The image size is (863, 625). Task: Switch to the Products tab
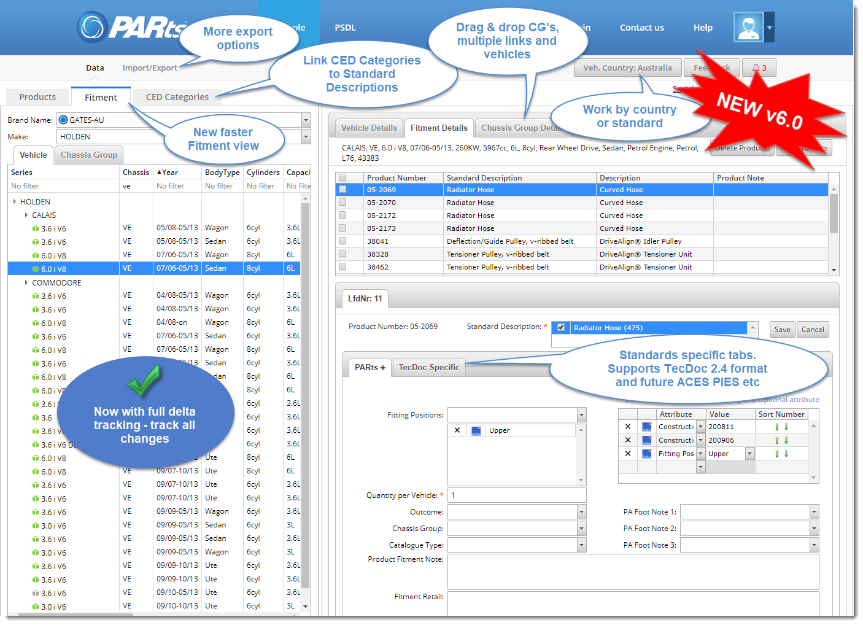pyautogui.click(x=37, y=97)
